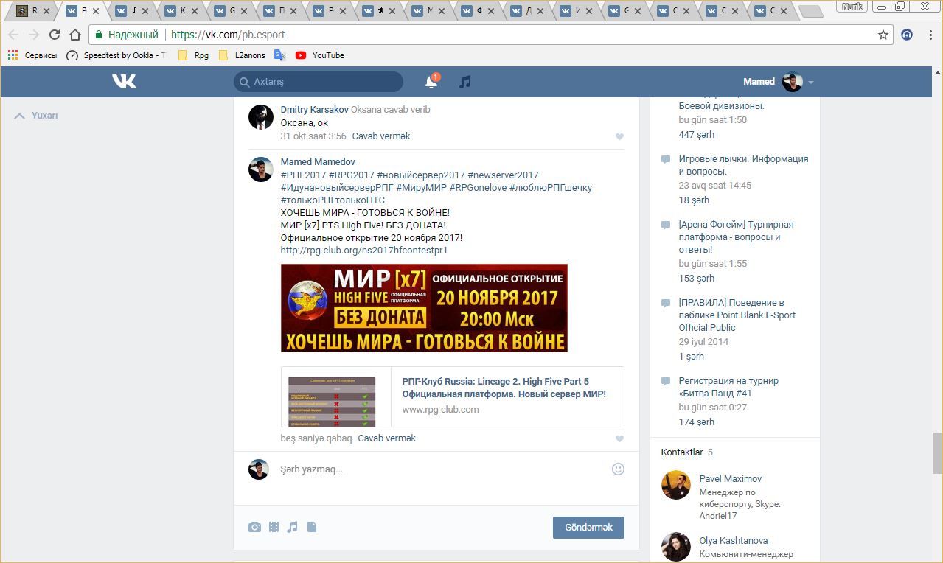
Task: Switch to the first browser tab
Action: pos(32,11)
